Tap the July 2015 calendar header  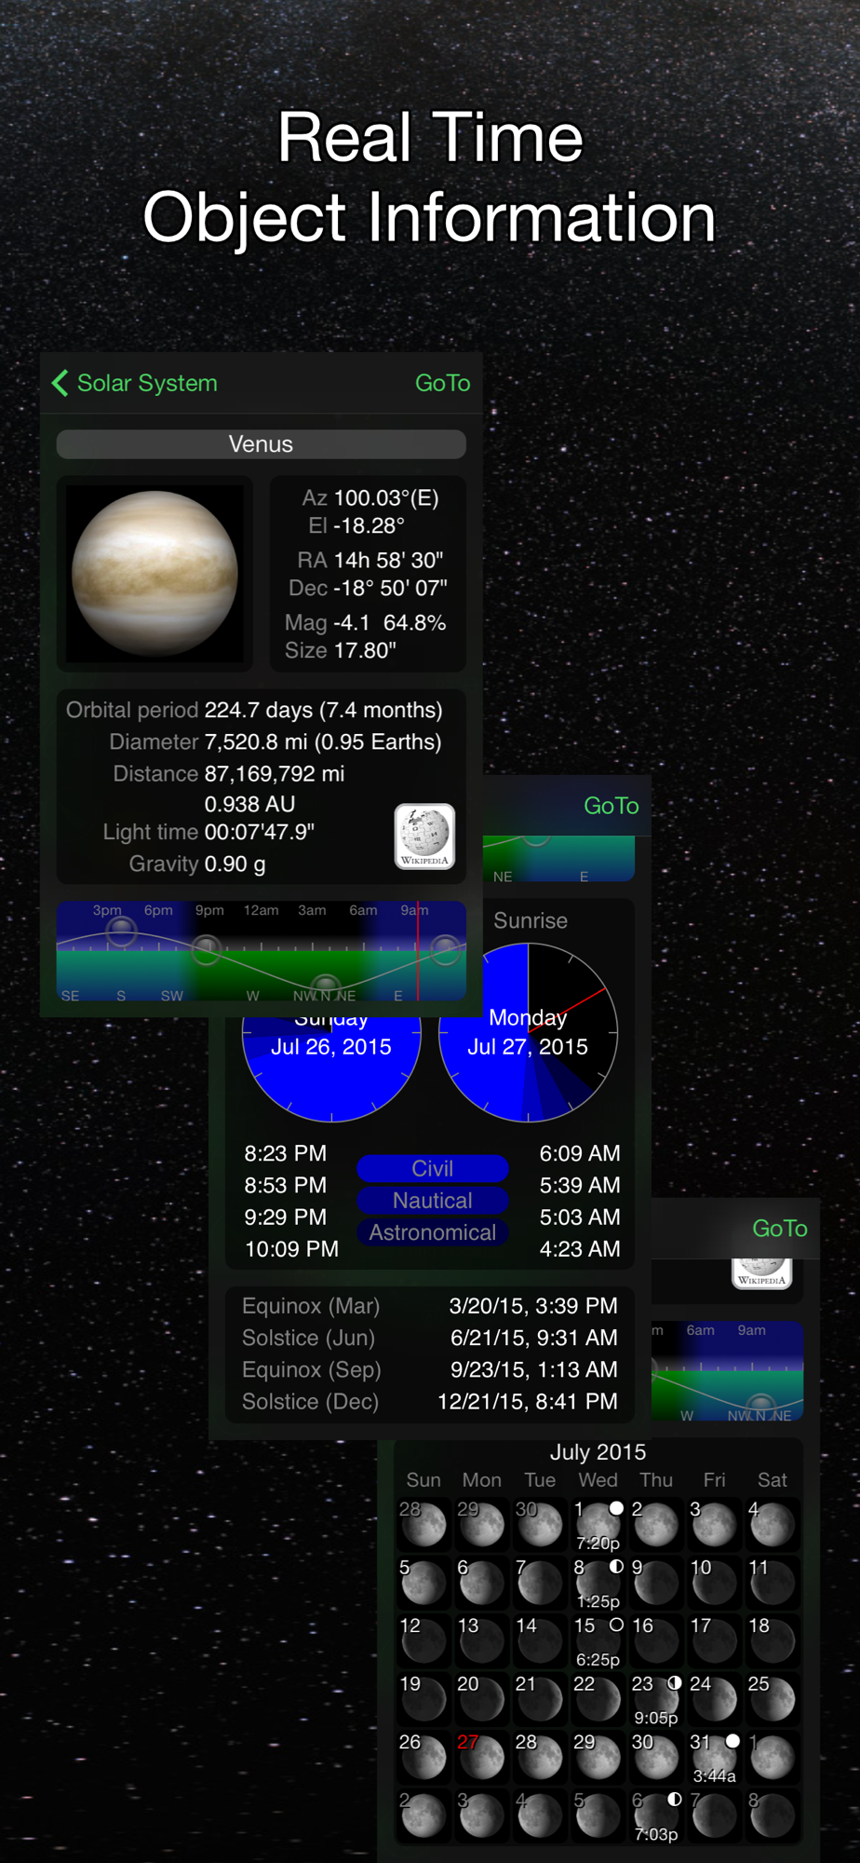pos(598,1452)
